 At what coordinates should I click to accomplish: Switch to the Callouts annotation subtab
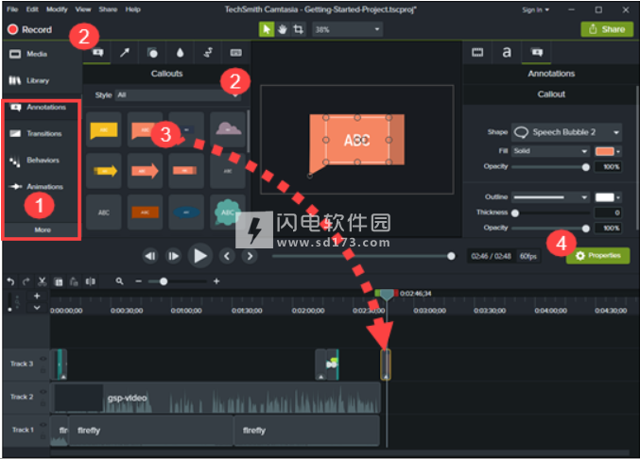[x=97, y=53]
